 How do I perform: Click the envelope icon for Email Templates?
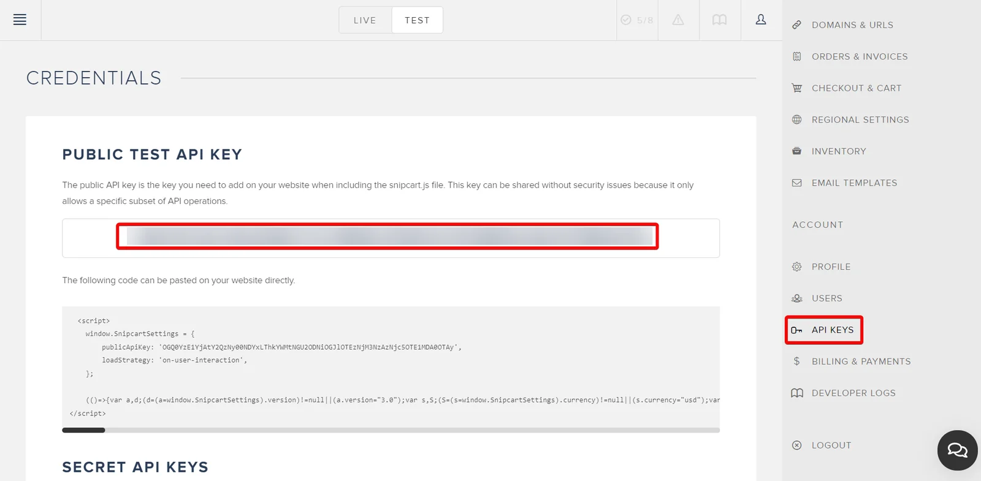(x=796, y=183)
